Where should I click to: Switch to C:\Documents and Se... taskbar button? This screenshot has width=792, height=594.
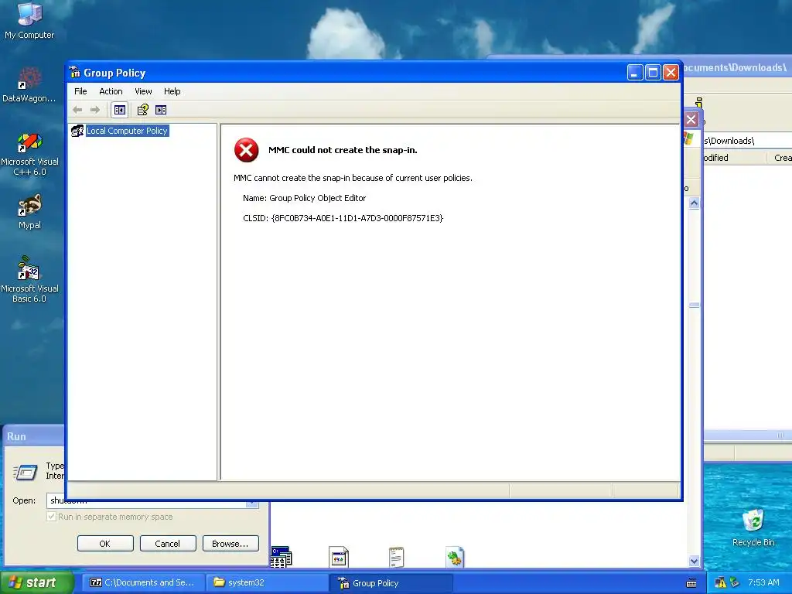(x=143, y=582)
